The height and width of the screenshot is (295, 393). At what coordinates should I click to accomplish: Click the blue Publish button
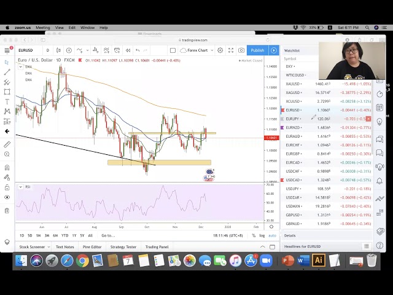pos(257,50)
